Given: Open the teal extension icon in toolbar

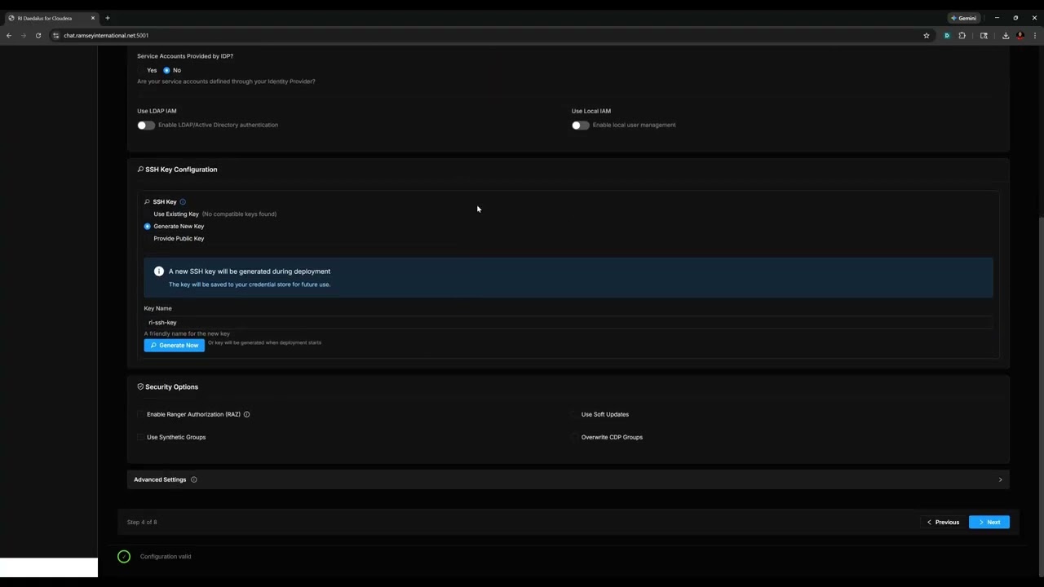Looking at the screenshot, I should coord(947,35).
